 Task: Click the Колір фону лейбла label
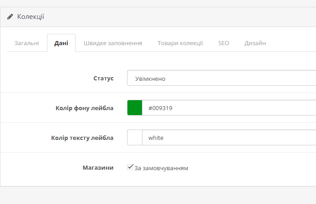(x=85, y=108)
